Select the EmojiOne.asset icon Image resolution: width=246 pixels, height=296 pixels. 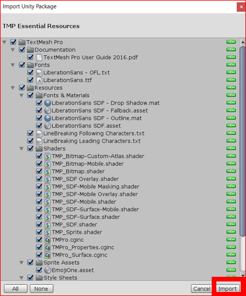pyautogui.click(x=48, y=270)
